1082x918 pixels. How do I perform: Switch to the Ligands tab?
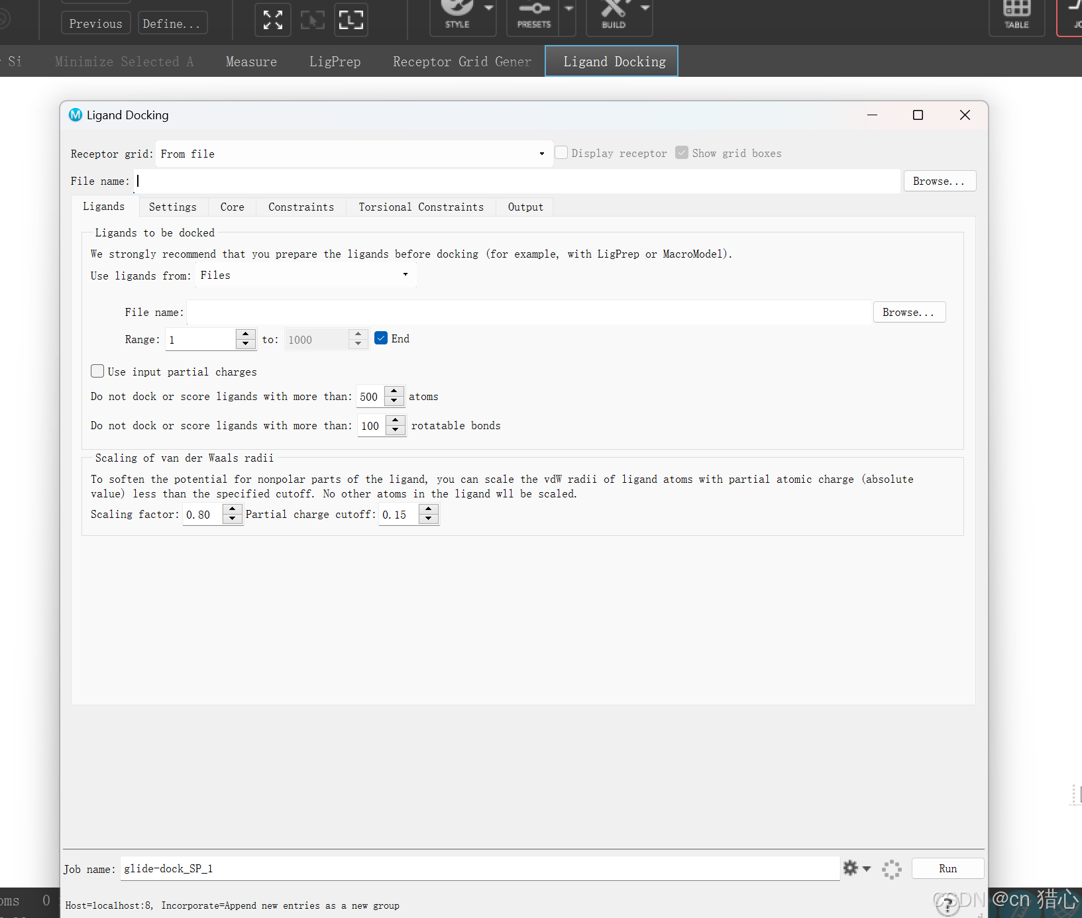[104, 207]
